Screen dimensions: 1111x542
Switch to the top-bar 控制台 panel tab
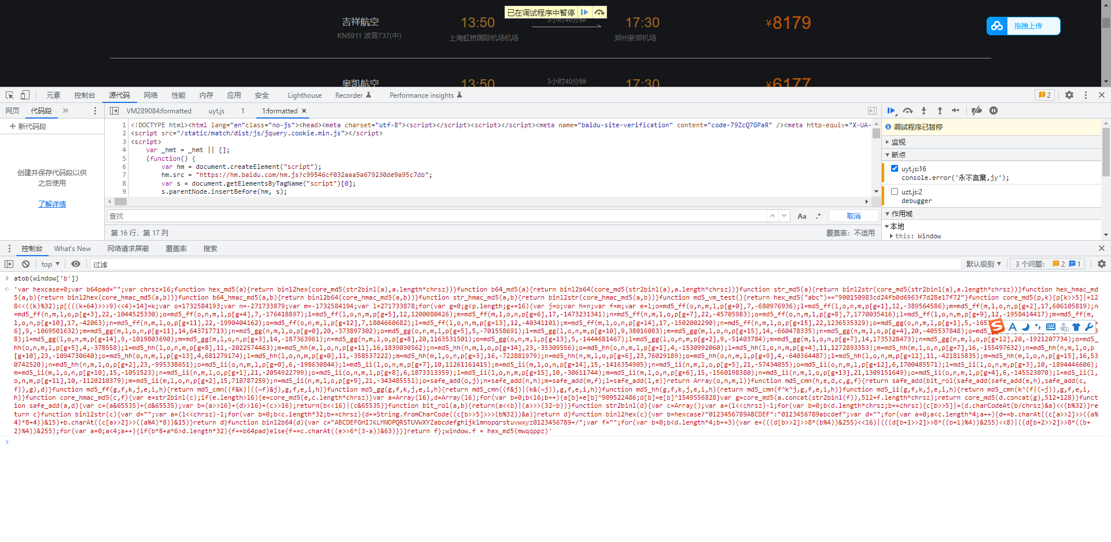point(84,95)
